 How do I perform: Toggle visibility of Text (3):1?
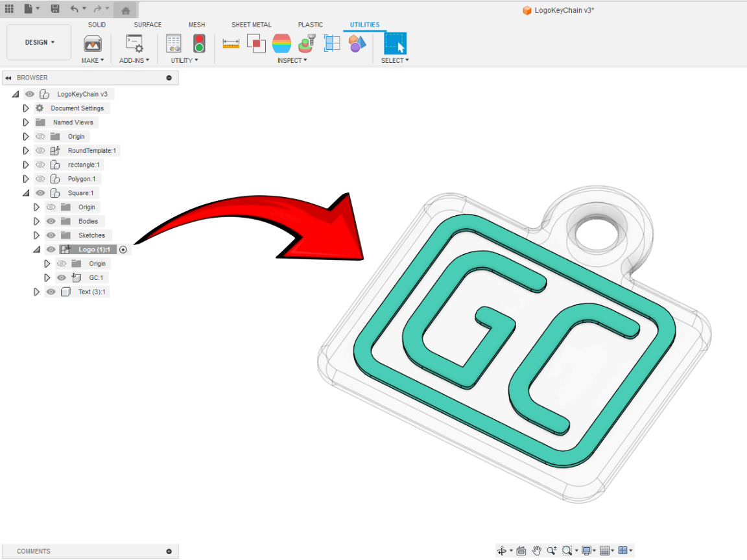(51, 292)
